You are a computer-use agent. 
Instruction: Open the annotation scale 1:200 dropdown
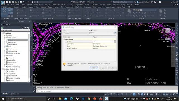152,94
